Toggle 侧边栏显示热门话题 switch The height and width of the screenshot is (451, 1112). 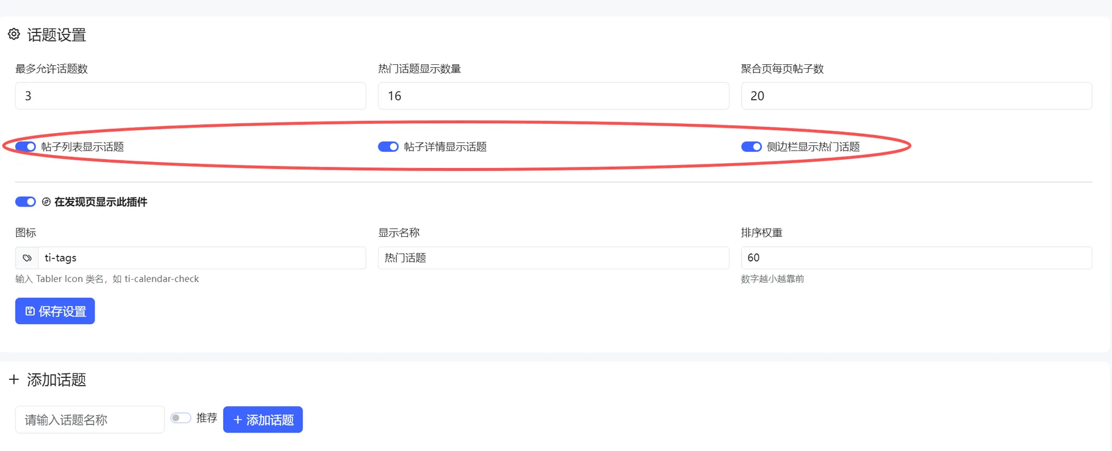click(x=751, y=146)
